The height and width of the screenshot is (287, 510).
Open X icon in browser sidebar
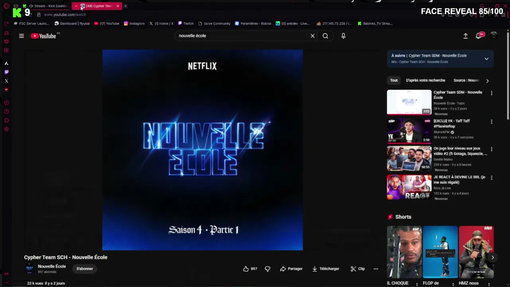(6, 81)
